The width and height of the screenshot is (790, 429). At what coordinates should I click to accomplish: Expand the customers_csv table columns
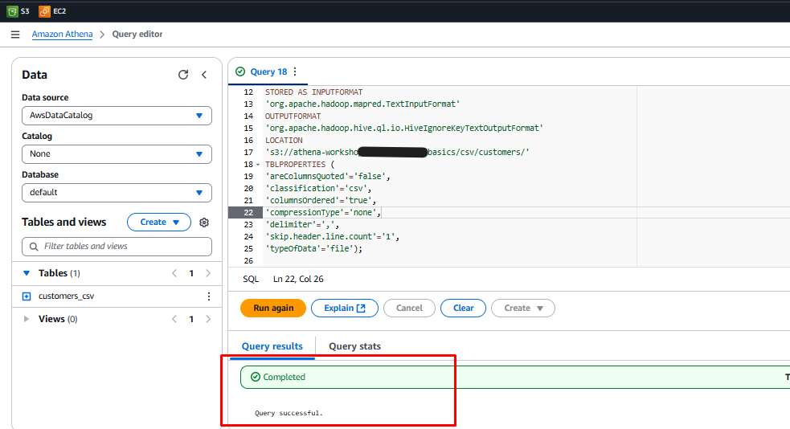27,296
